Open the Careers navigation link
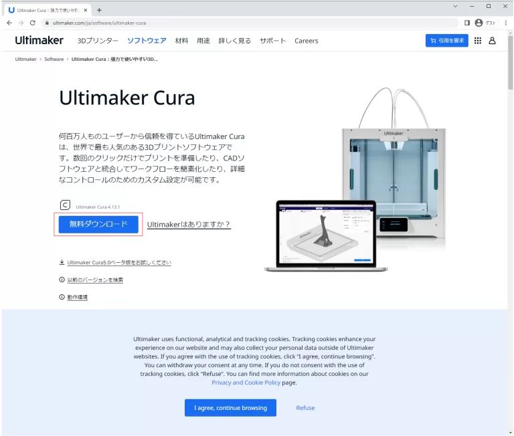The height and width of the screenshot is (436, 514). pos(307,41)
